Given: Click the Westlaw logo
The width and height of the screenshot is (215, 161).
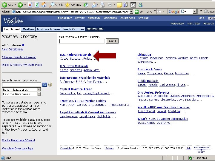Looking at the screenshot, I should click(13, 21).
